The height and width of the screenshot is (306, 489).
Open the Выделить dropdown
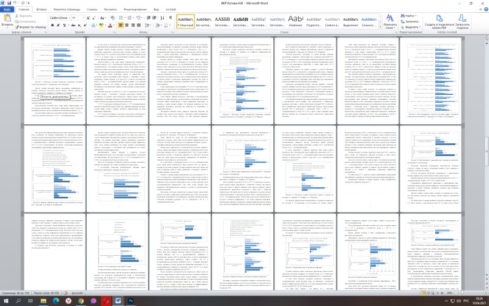tap(411, 27)
